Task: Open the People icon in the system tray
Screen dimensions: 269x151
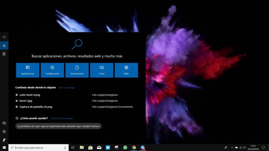Action: 226,148
